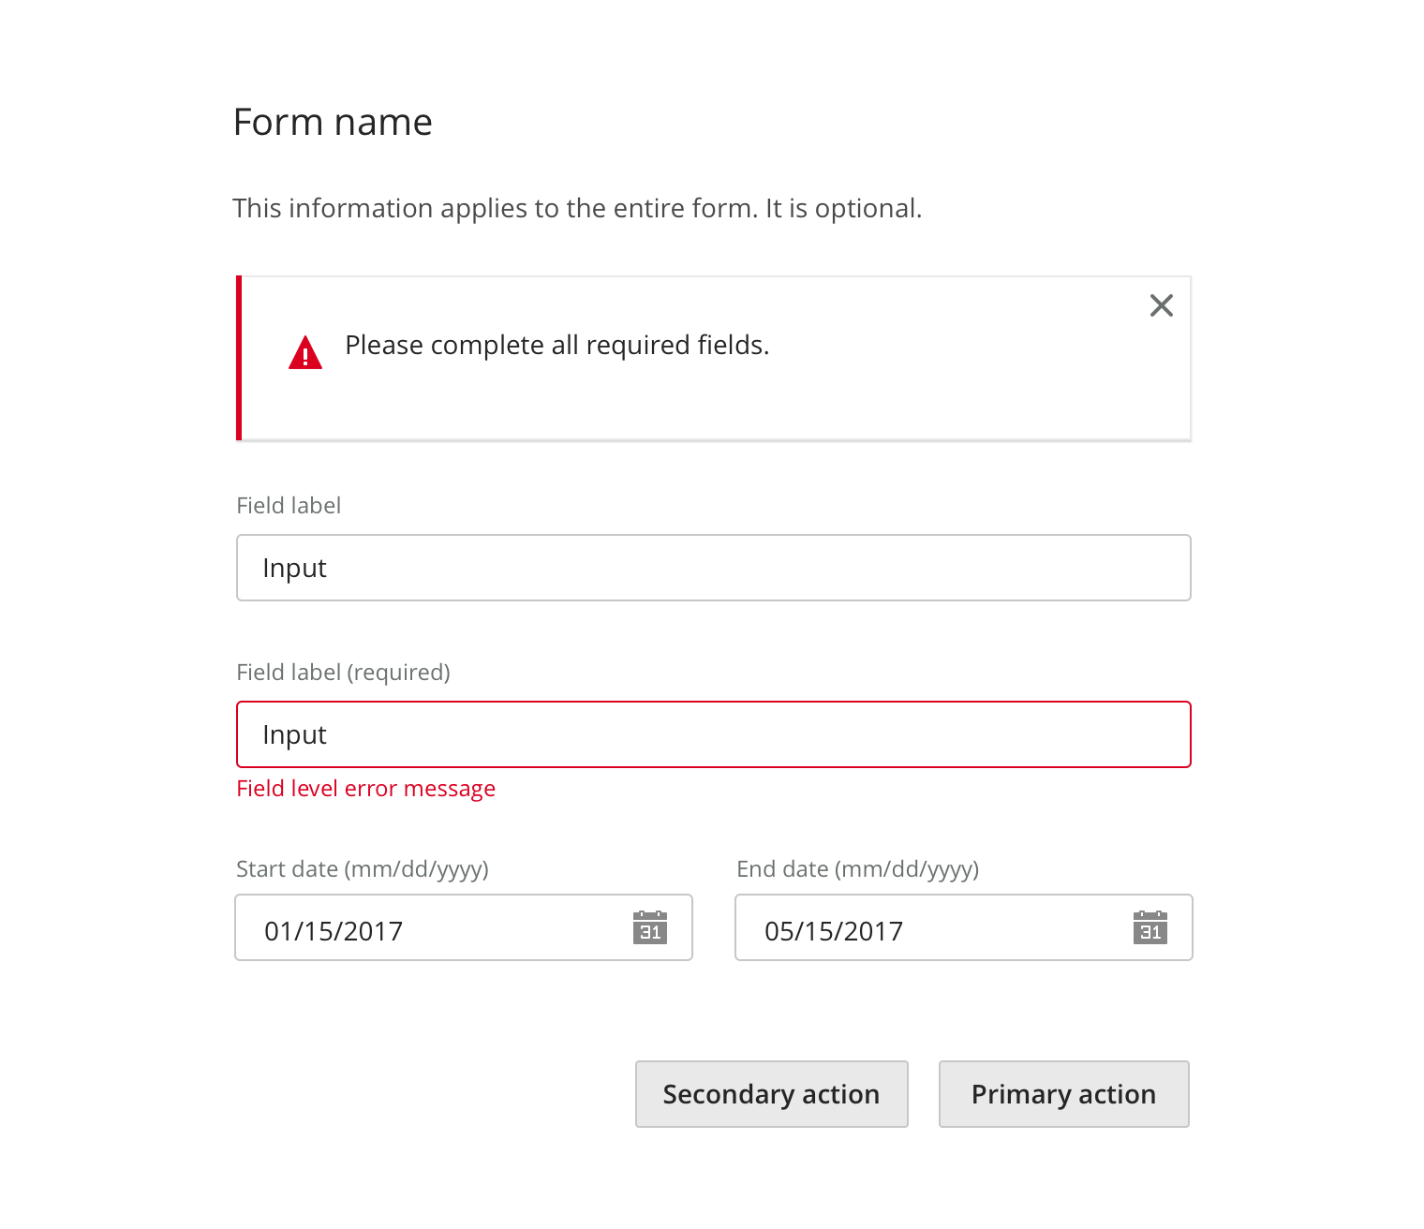Click the 'This information applies to the entire form' sentence
Image resolution: width=1424 pixels, height=1229 pixels.
coord(495,208)
